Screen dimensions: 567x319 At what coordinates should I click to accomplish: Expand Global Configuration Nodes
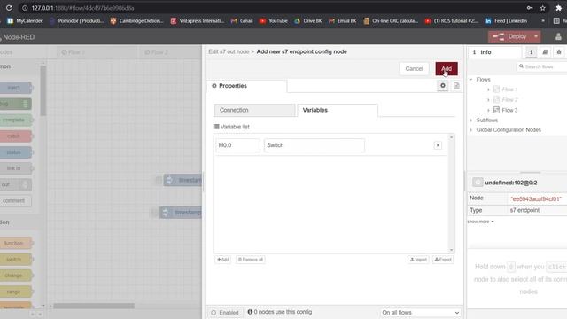pyautogui.click(x=470, y=130)
